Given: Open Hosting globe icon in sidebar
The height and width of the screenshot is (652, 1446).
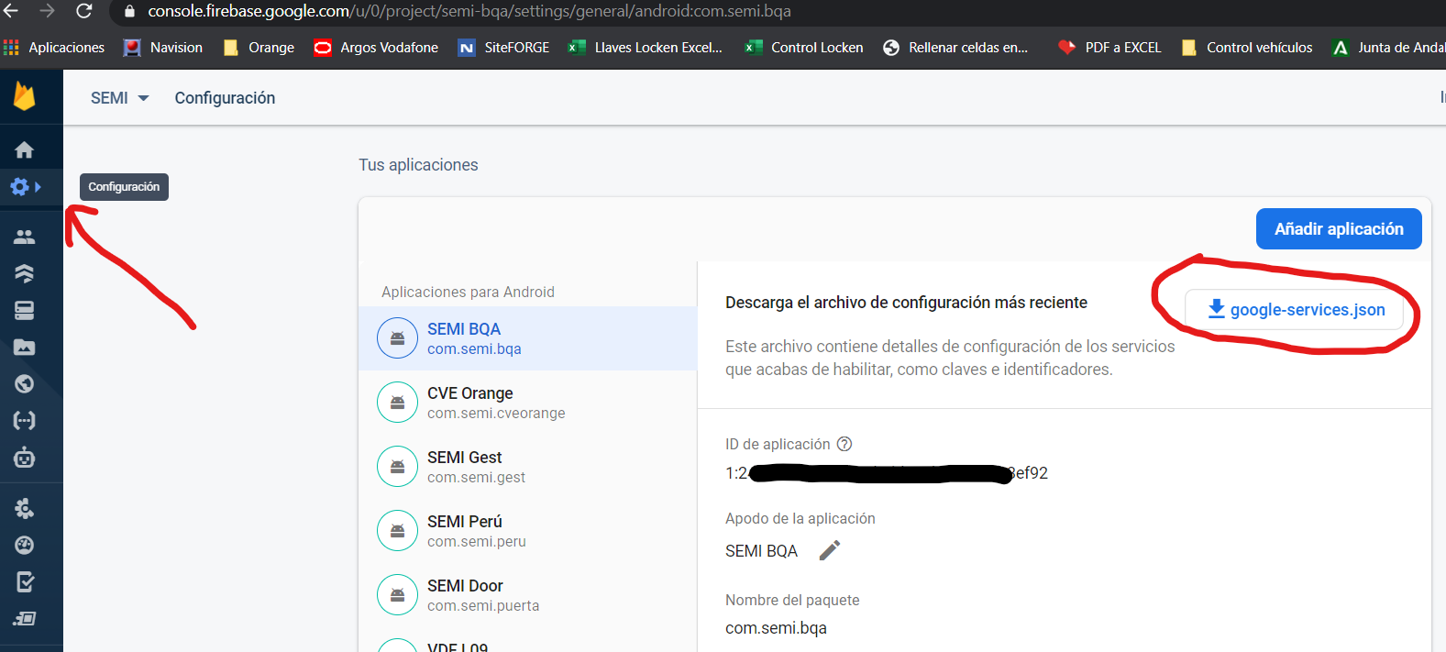Looking at the screenshot, I should pos(25,383).
